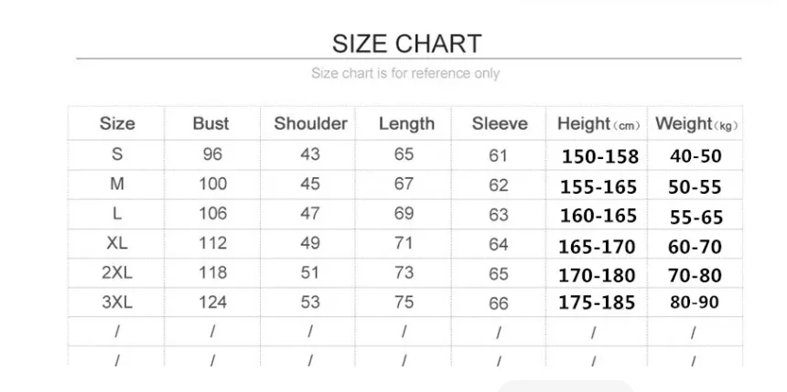The width and height of the screenshot is (787, 392).
Task: Click the Shoulder column header
Action: [310, 123]
